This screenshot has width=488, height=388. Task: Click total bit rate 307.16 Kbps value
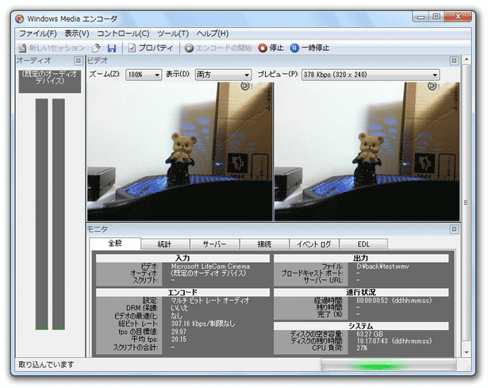click(203, 324)
